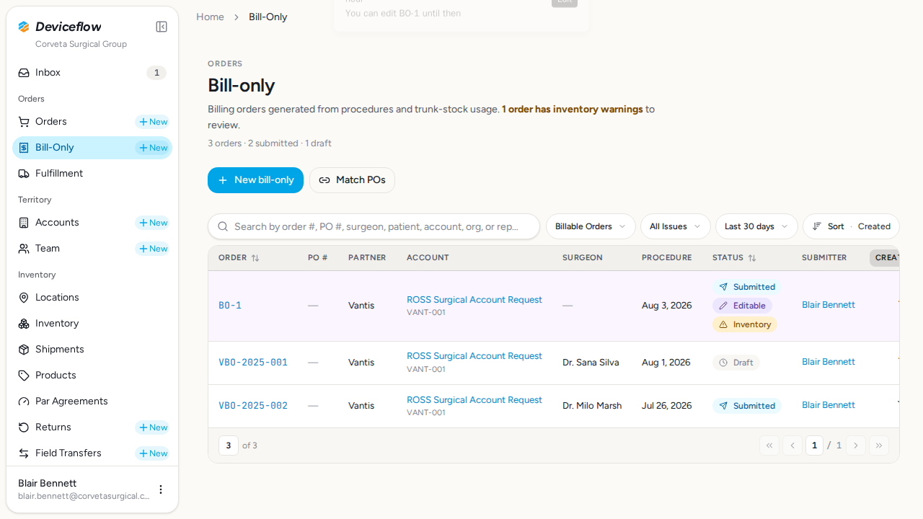Click the Par Agreements handshake icon
This screenshot has width=923, height=519.
[24, 402]
